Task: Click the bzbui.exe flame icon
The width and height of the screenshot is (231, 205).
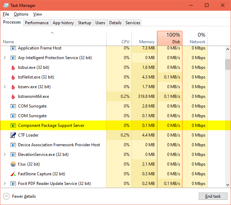Action: pyautogui.click(x=13, y=67)
